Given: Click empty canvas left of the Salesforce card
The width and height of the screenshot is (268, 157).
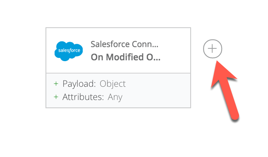Looking at the screenshot, I should 22,68.
